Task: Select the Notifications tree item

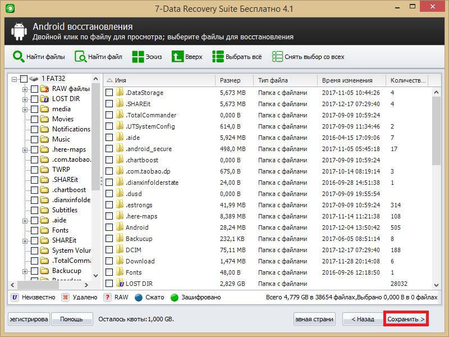Action: click(x=71, y=129)
